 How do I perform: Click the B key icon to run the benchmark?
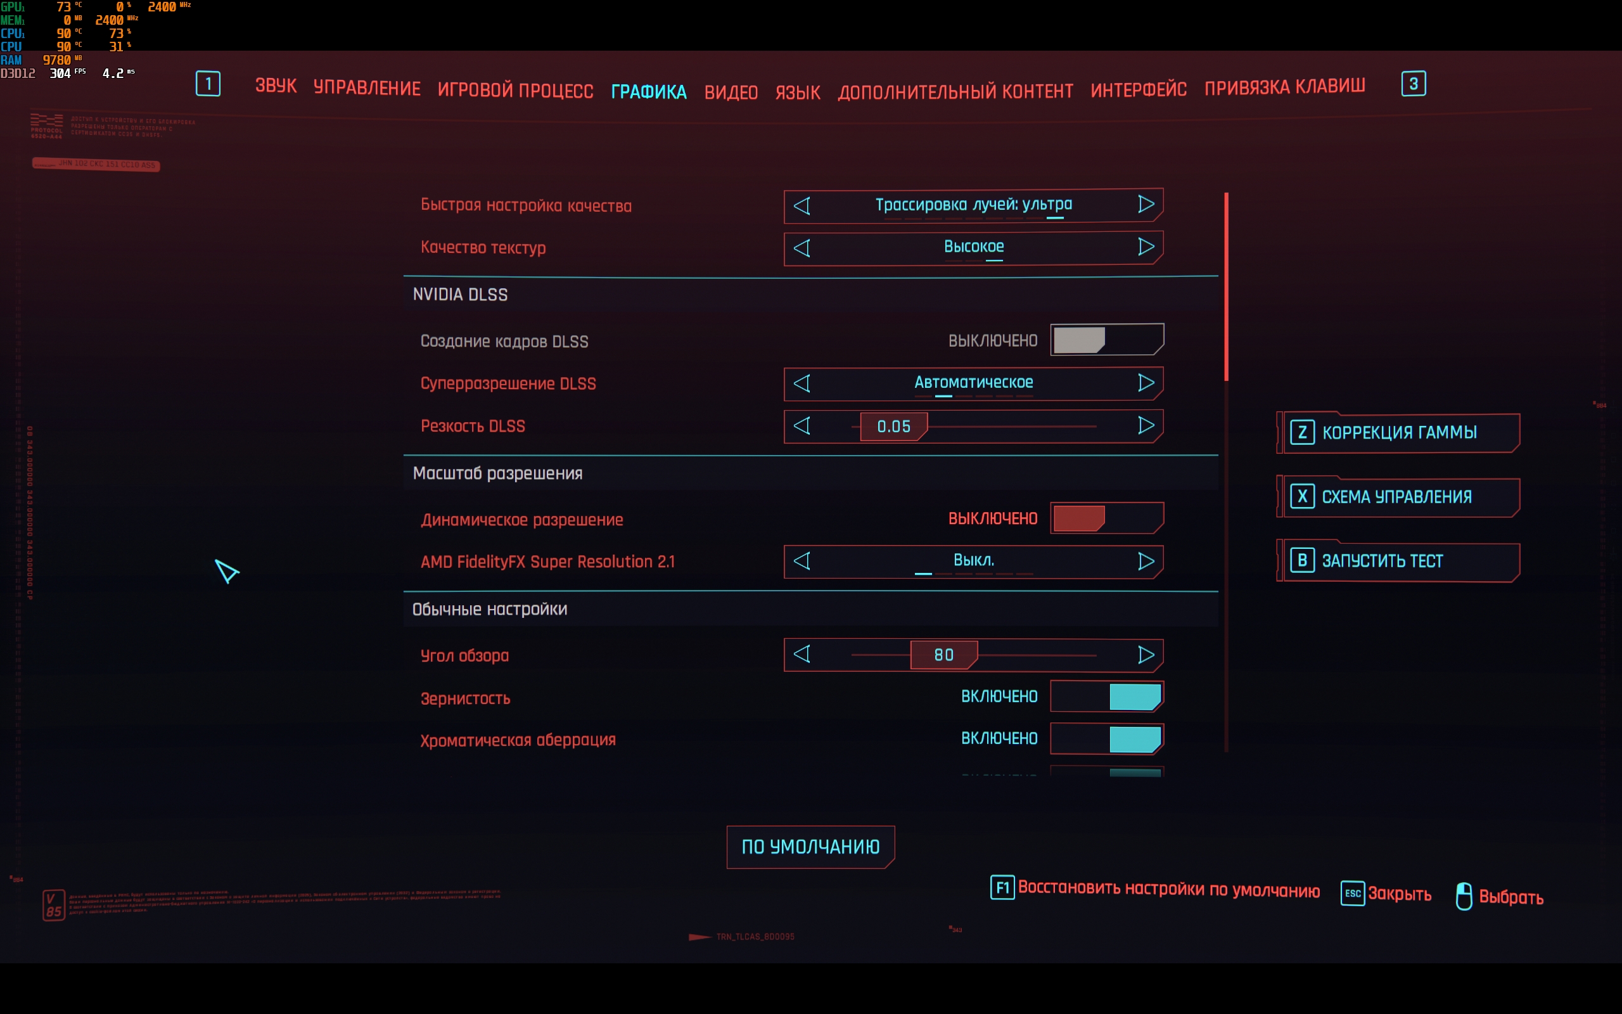click(x=1301, y=560)
